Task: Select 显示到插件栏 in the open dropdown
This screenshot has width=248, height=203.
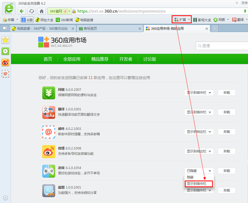Action: (x=199, y=184)
